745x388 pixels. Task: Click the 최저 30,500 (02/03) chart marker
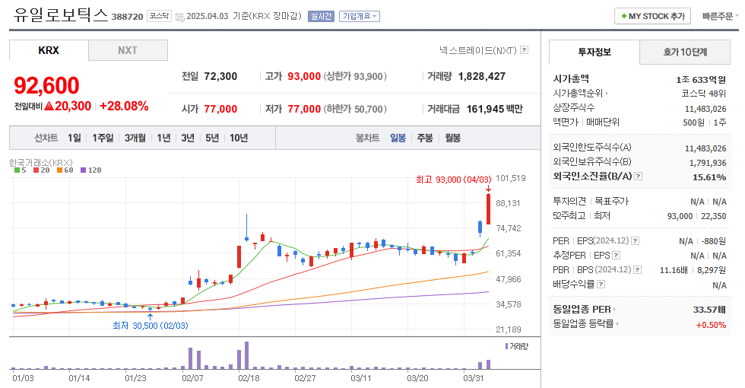(151, 326)
